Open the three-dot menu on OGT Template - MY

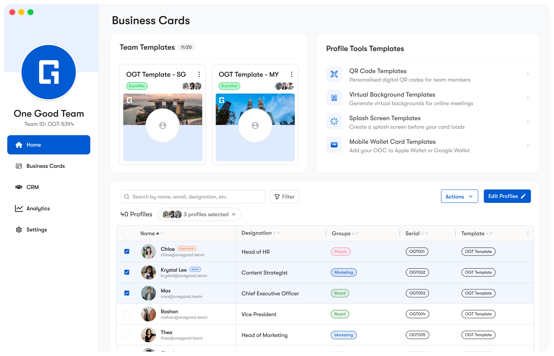pyautogui.click(x=292, y=74)
